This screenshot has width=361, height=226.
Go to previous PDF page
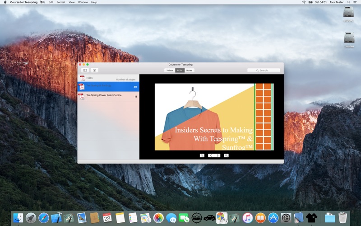[211, 155]
